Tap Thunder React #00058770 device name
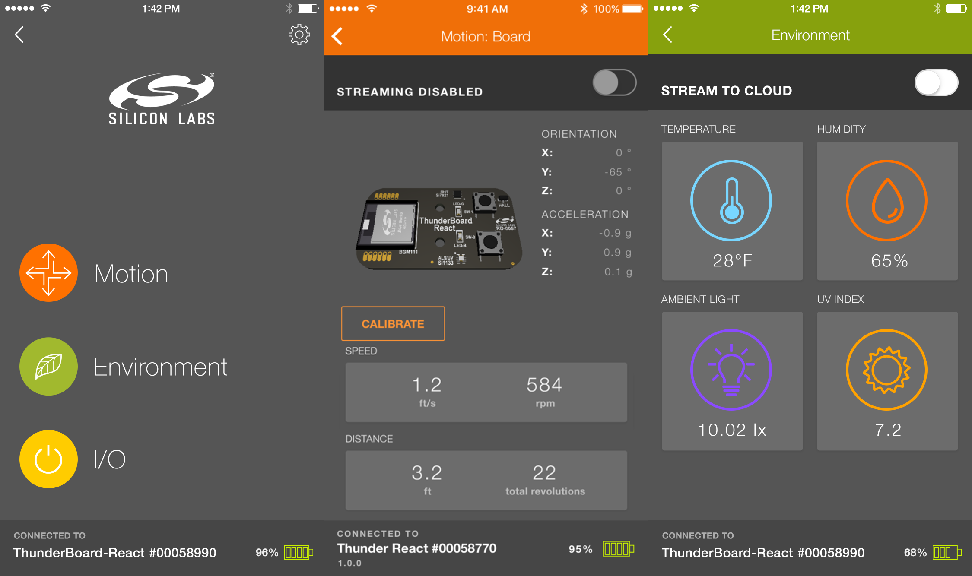Image resolution: width=972 pixels, height=576 pixels. point(416,548)
